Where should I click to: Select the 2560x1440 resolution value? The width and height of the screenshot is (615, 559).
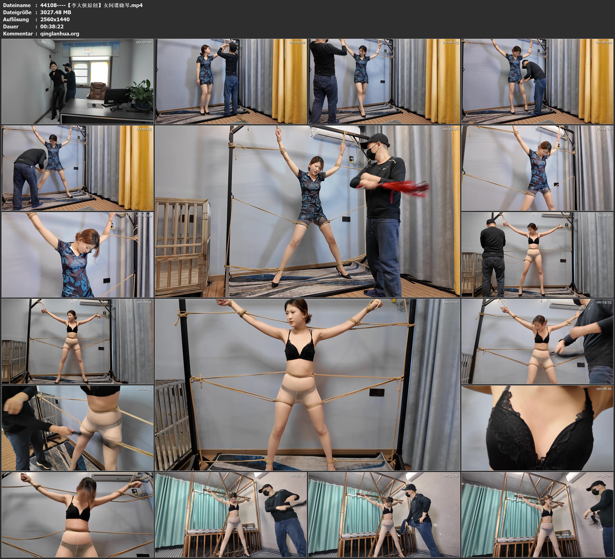tap(55, 19)
